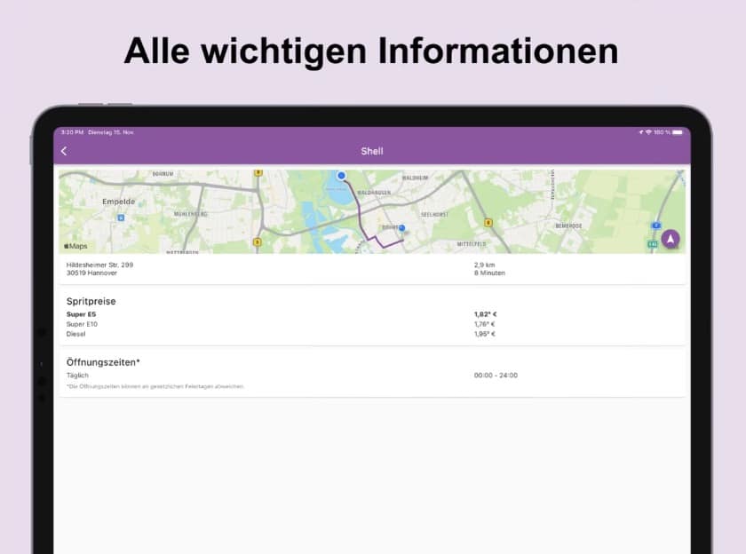Tap the purple navigation arrow button
The height and width of the screenshot is (554, 746).
pyautogui.click(x=671, y=239)
